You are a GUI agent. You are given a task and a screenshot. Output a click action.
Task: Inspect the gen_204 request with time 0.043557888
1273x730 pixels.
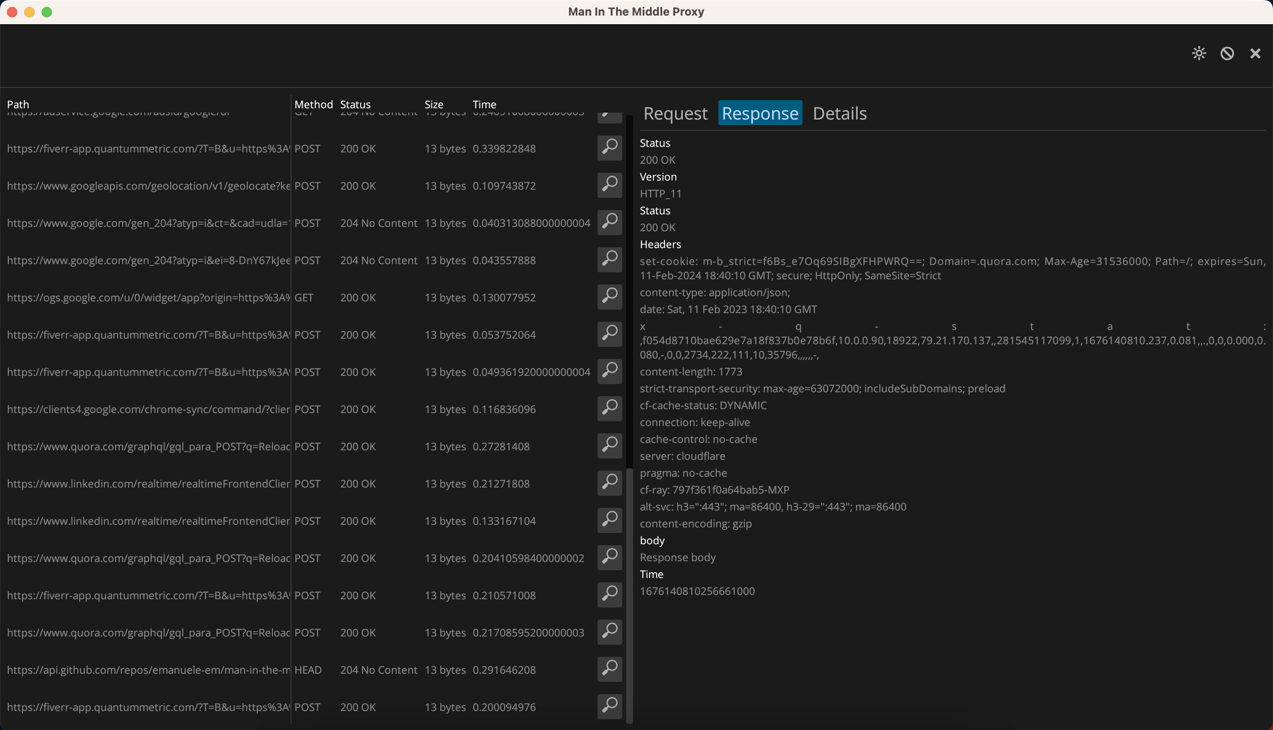point(610,260)
